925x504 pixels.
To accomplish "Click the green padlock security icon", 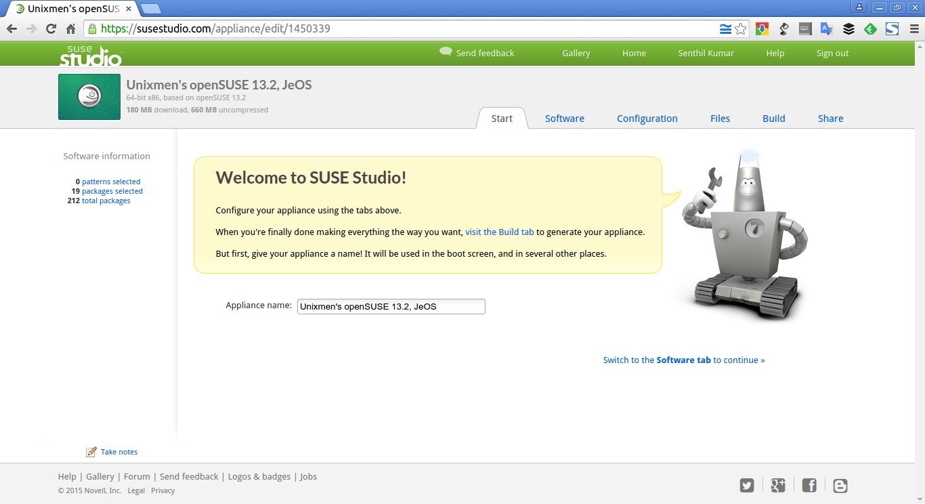I will coord(92,29).
